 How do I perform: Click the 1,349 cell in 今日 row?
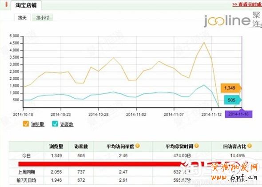[x=56, y=155]
